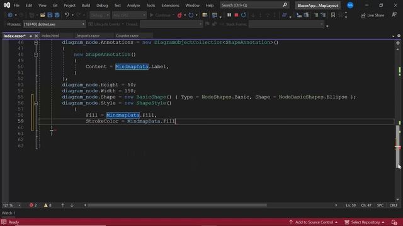Click the user account avatar
This screenshot has width=403, height=226.
[x=350, y=5]
